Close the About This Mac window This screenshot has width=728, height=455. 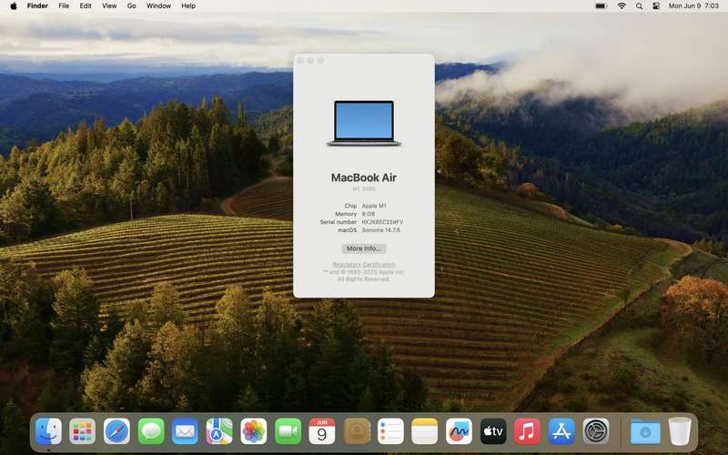click(300, 61)
